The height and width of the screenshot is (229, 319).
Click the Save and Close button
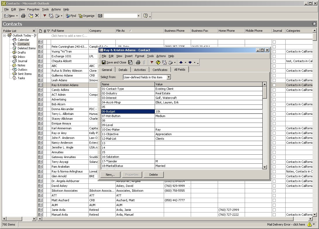(x=114, y=62)
